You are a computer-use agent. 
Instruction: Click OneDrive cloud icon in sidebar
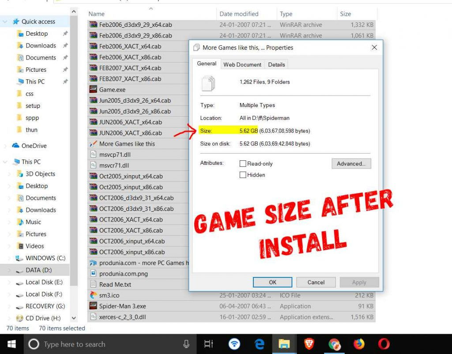tap(15, 145)
